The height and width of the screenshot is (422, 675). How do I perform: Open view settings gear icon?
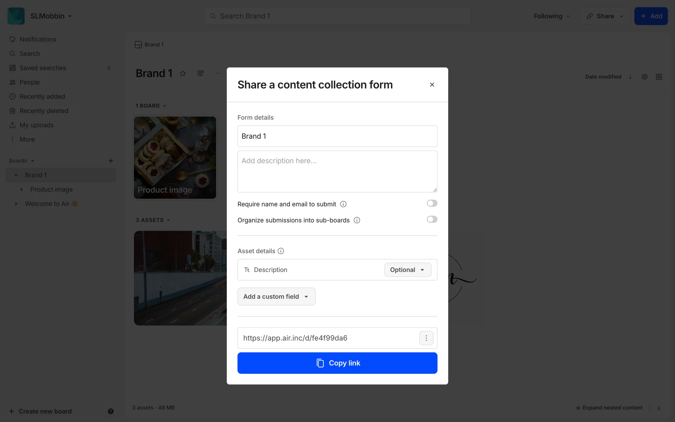pyautogui.click(x=644, y=77)
